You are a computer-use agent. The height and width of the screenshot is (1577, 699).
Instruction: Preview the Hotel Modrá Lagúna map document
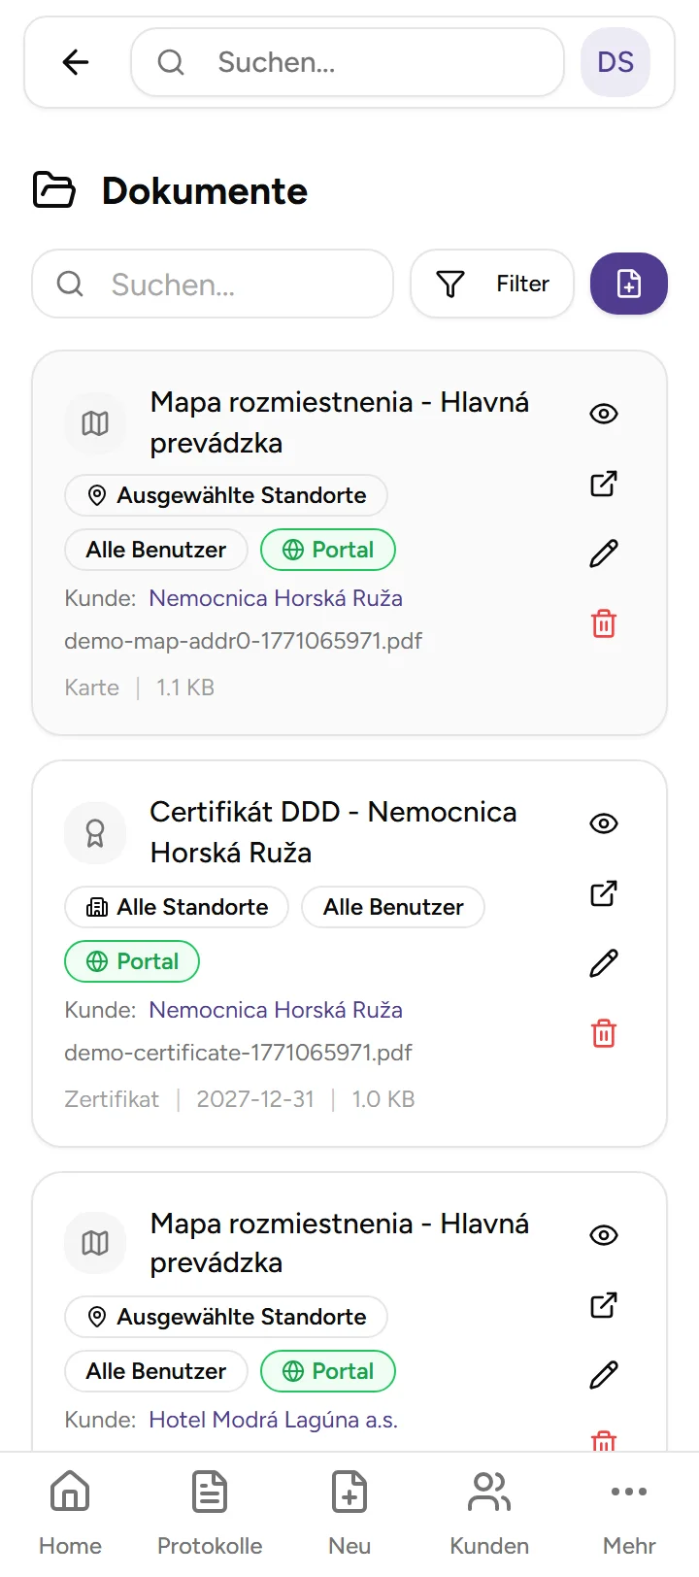(x=603, y=1235)
